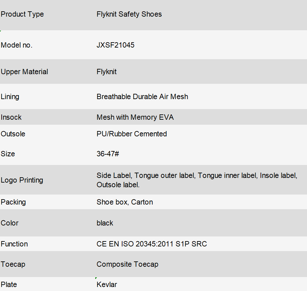Select the Upper Material label

click(x=25, y=72)
